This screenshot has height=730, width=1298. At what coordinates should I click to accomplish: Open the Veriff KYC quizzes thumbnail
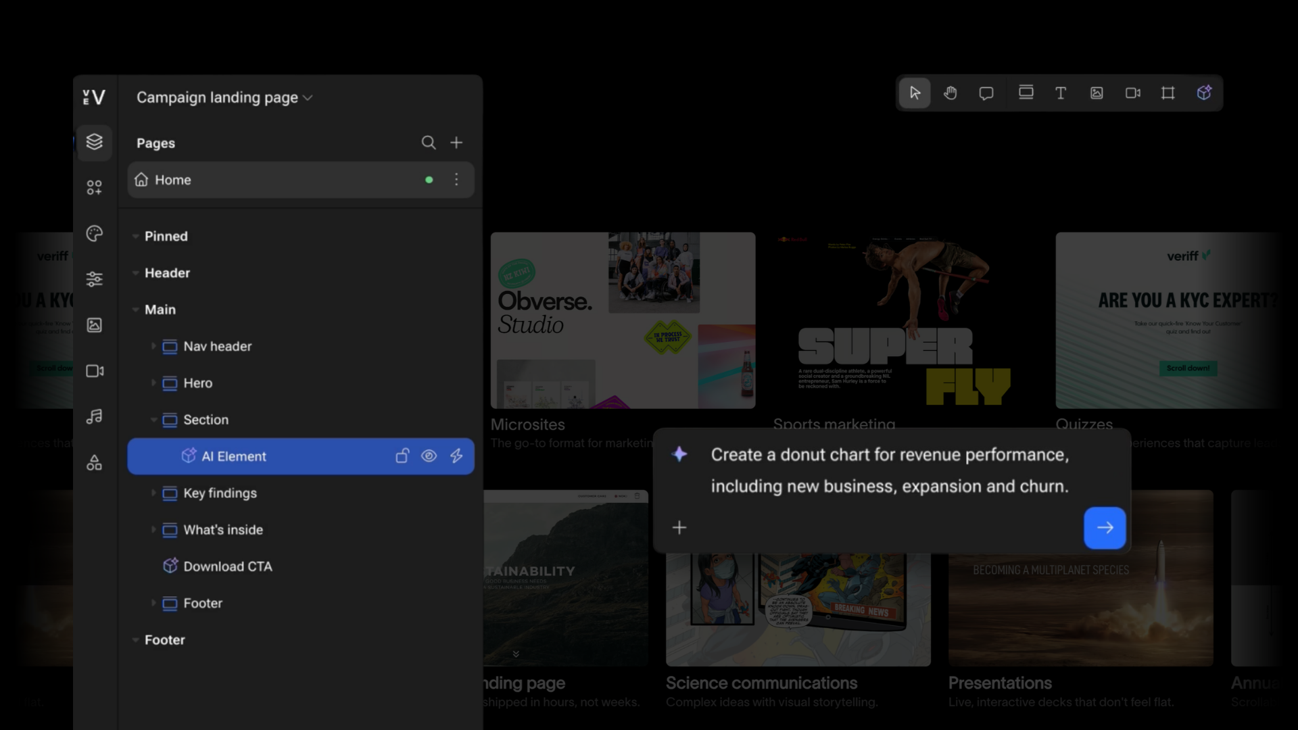[1168, 320]
